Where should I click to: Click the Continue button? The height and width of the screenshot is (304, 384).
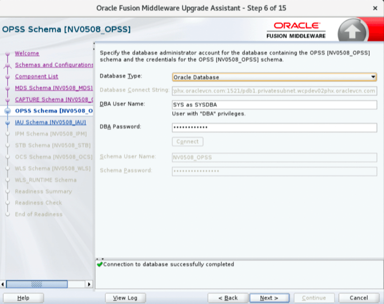tap(314, 298)
